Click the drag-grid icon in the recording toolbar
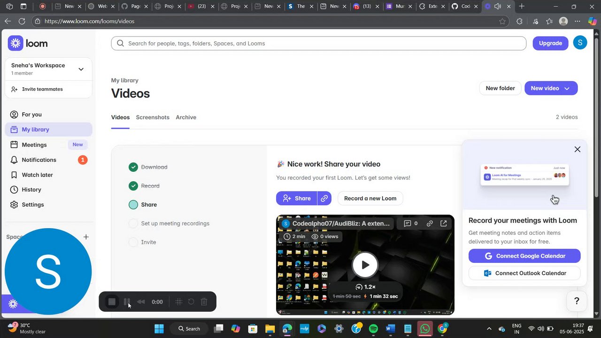This screenshot has height=338, width=601. coord(178,302)
